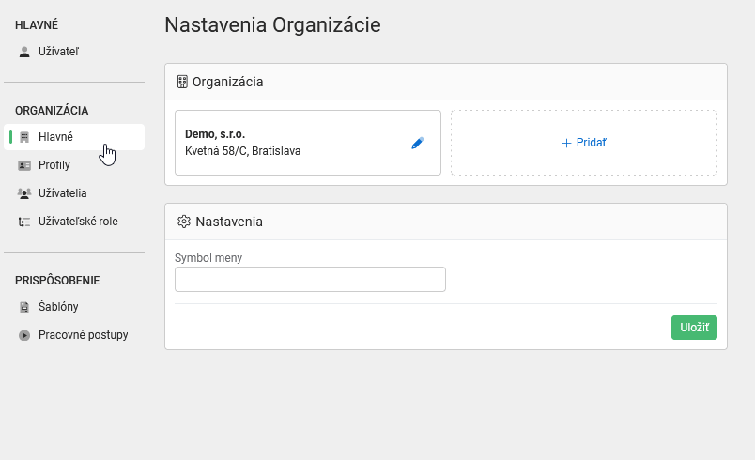Click the building icon beside Hlavné

tap(24, 137)
